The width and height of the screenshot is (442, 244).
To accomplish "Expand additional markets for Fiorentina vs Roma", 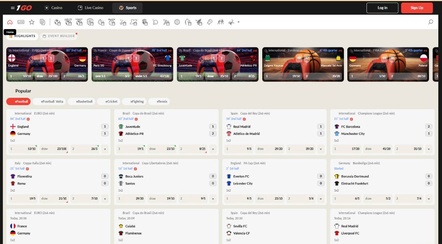I will pos(105,198).
